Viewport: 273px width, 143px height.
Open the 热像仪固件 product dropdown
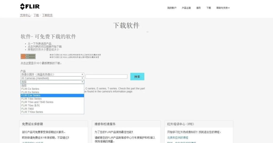52,74
